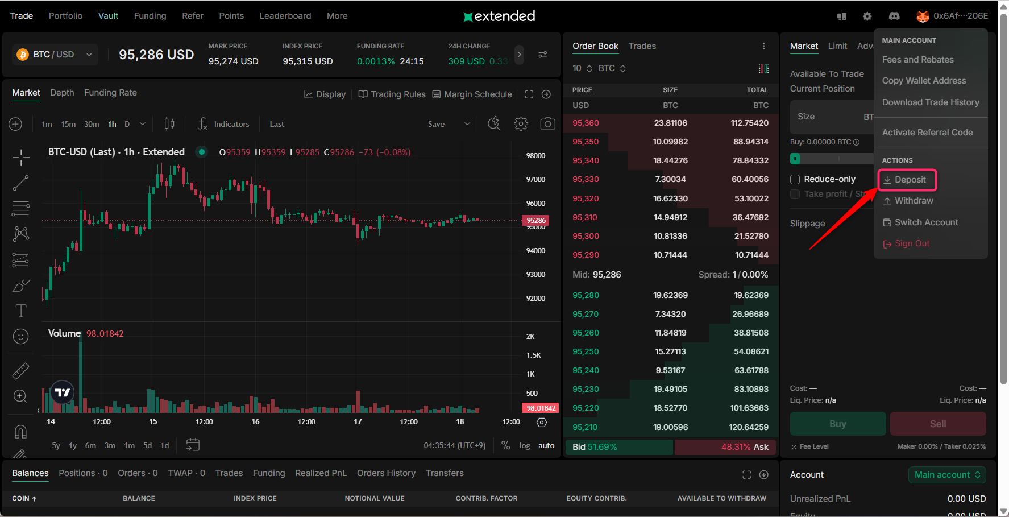Toggle auto scale on chart
This screenshot has height=517, width=1009.
pos(546,445)
